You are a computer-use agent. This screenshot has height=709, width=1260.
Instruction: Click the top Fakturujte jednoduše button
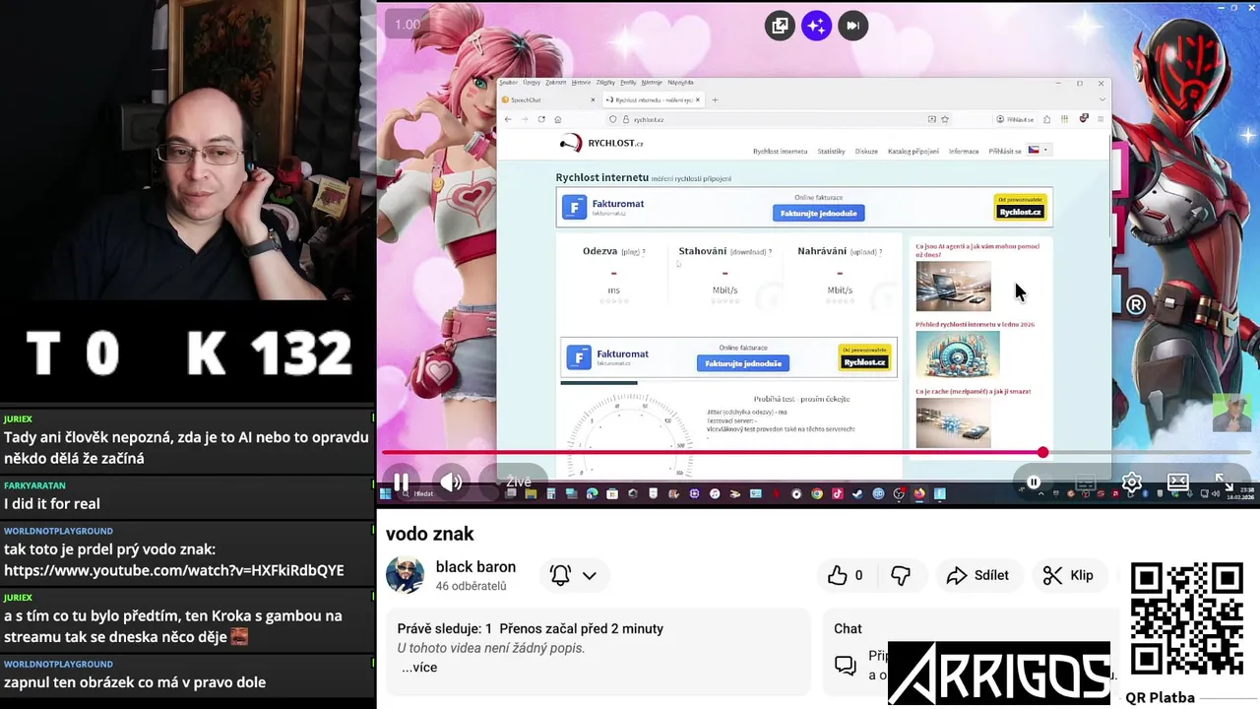coord(818,213)
